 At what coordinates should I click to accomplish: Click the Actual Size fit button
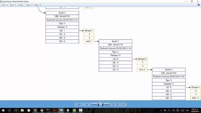click(x=87, y=105)
